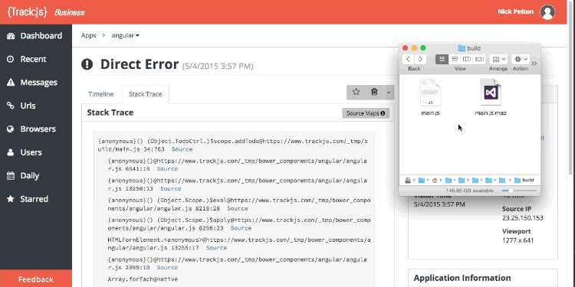
Task: Expand the angular app dropdown
Action: [x=126, y=35]
